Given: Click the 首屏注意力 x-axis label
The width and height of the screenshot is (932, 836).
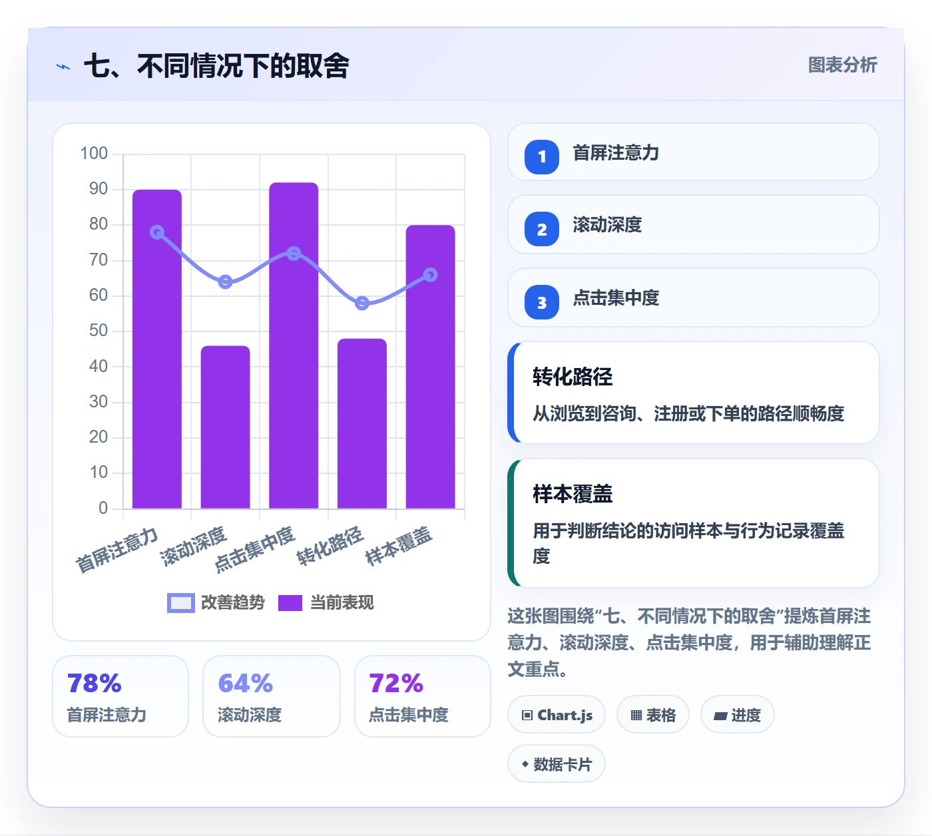Looking at the screenshot, I should (x=117, y=550).
